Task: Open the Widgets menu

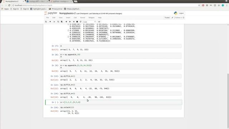Action: click(92, 18)
